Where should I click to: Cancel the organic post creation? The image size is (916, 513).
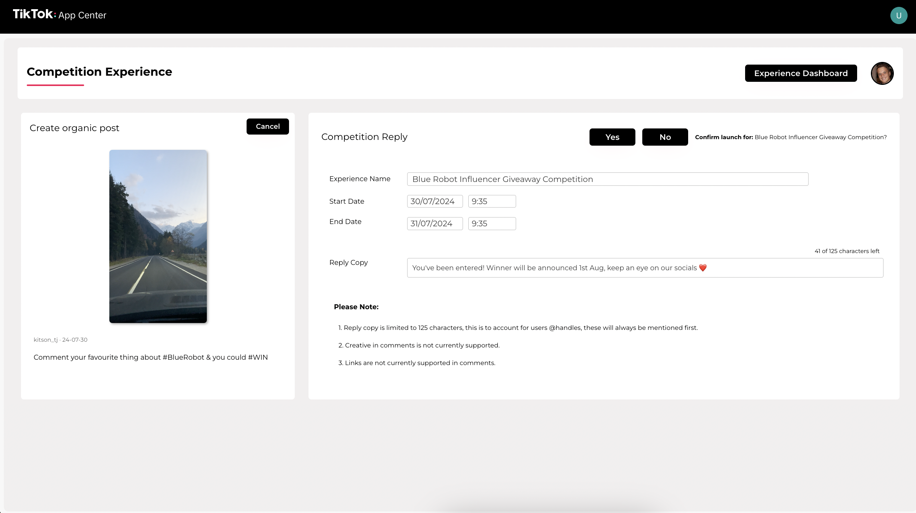coord(268,127)
